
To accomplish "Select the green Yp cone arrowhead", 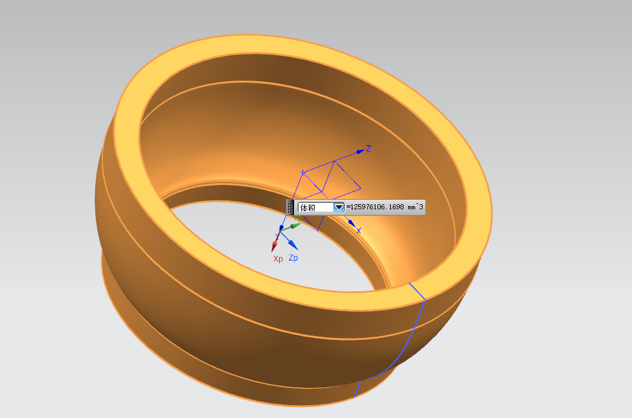I will pos(296,225).
